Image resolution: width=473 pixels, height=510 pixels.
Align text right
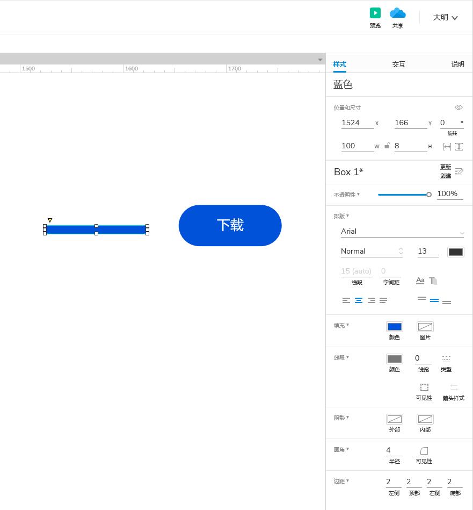372,300
